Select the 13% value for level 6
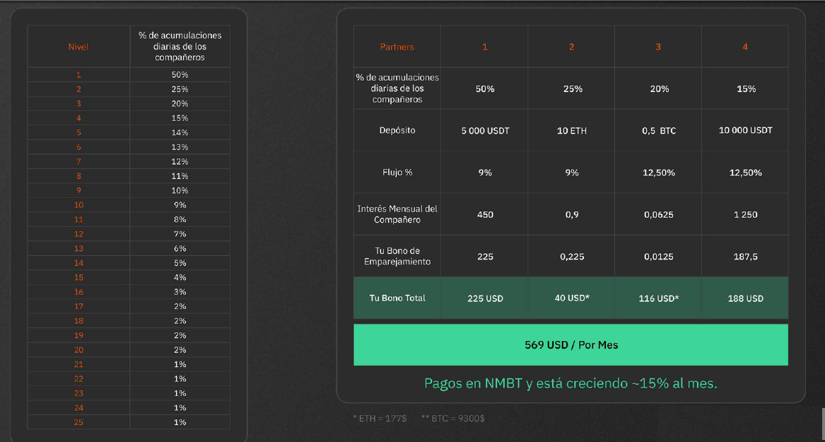825x442 pixels. pos(180,147)
